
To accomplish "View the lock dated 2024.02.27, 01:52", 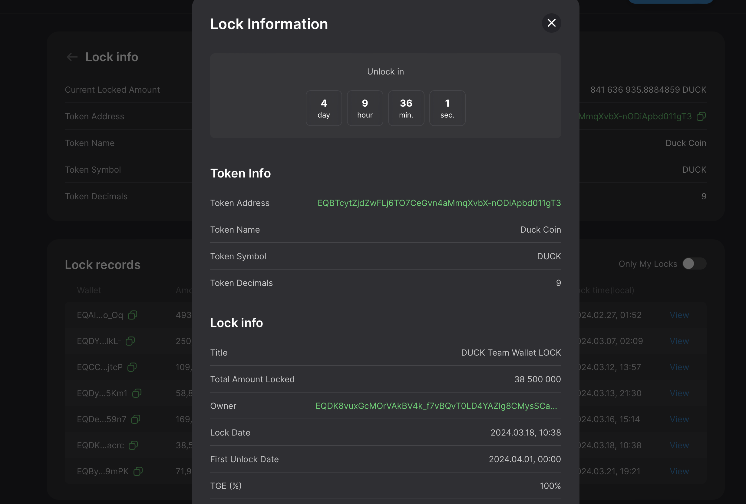I will point(679,315).
